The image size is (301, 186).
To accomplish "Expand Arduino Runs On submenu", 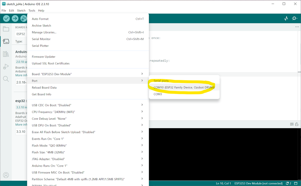I will pos(88,166).
